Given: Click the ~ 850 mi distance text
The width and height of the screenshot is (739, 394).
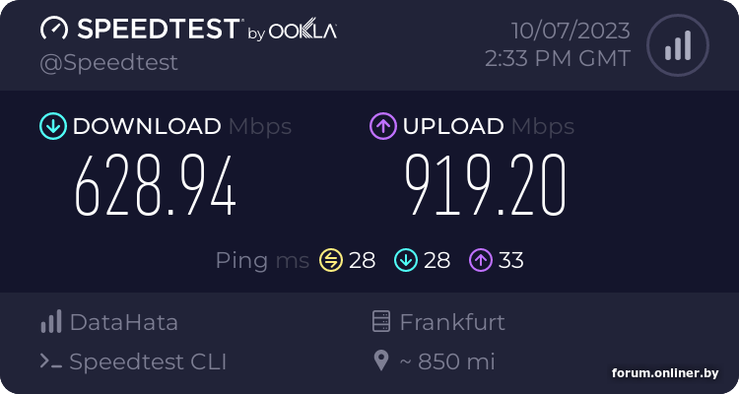Looking at the screenshot, I should pyautogui.click(x=446, y=361).
